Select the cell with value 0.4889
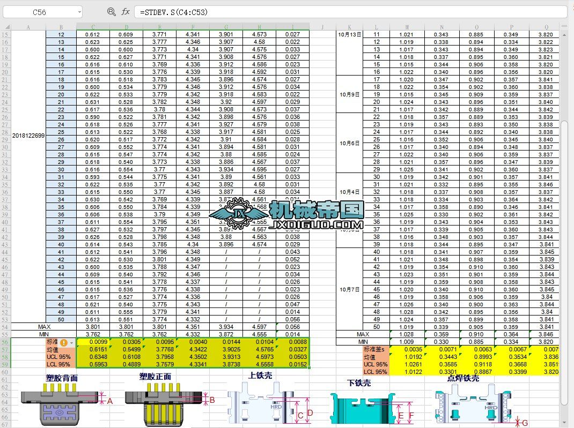Screen dimensions: 574x428 [126, 364]
